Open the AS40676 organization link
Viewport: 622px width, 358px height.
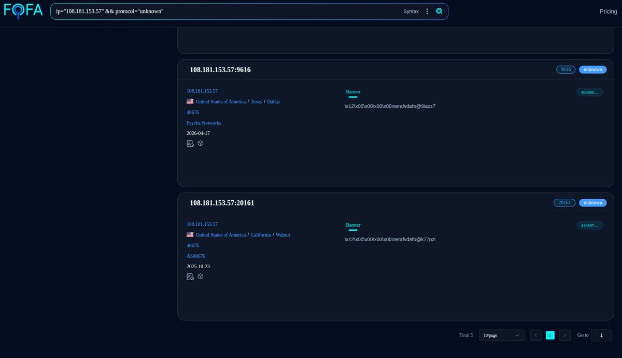[x=196, y=256]
